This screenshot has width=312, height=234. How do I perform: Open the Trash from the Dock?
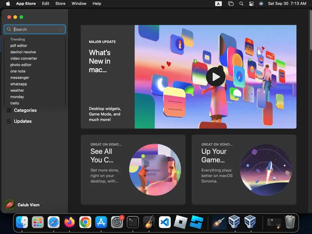point(290,222)
